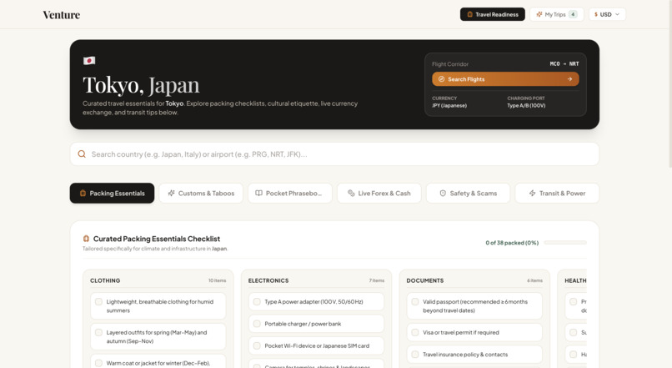The width and height of the screenshot is (672, 368).
Task: Click the lightning icon on Transit & Power
Action: pyautogui.click(x=532, y=193)
